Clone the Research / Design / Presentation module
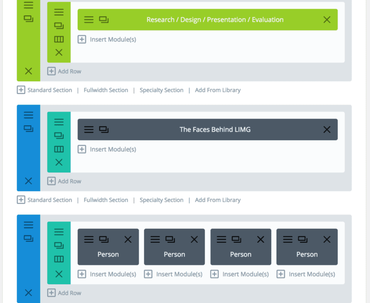This screenshot has height=303, width=370. tap(104, 20)
